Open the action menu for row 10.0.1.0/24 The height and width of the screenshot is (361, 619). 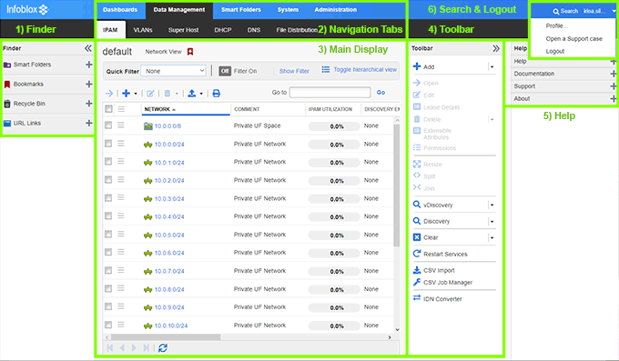coord(121,161)
